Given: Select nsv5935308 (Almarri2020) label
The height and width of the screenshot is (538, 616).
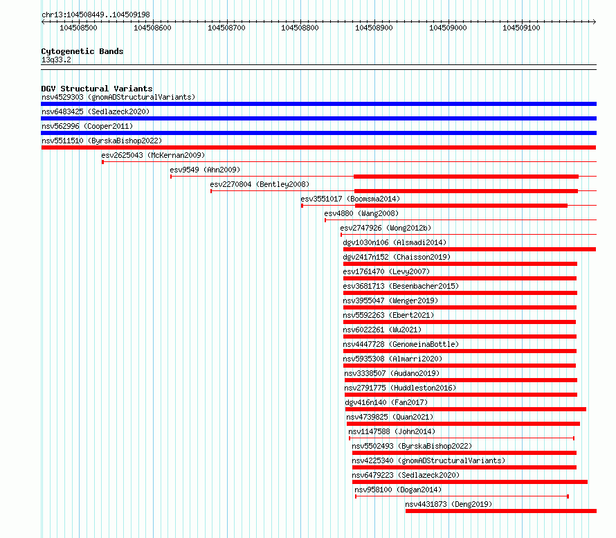Looking at the screenshot, I should point(393,359).
